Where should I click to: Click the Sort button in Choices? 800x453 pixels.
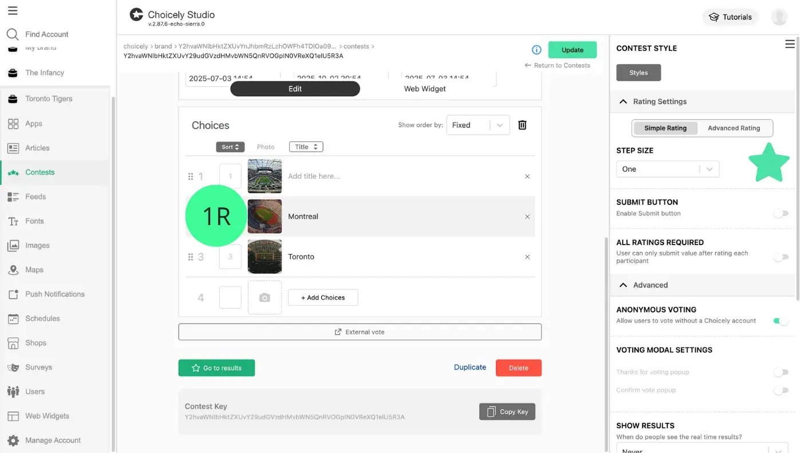[230, 147]
